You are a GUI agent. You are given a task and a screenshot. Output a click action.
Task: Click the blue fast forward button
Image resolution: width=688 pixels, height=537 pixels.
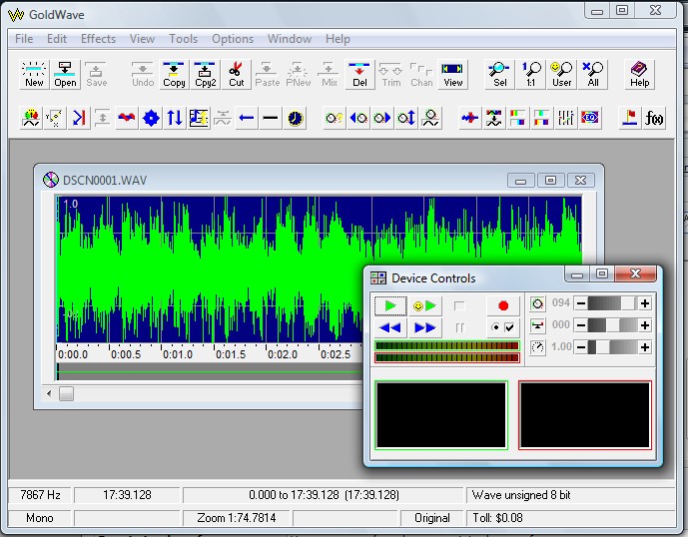pyautogui.click(x=424, y=327)
